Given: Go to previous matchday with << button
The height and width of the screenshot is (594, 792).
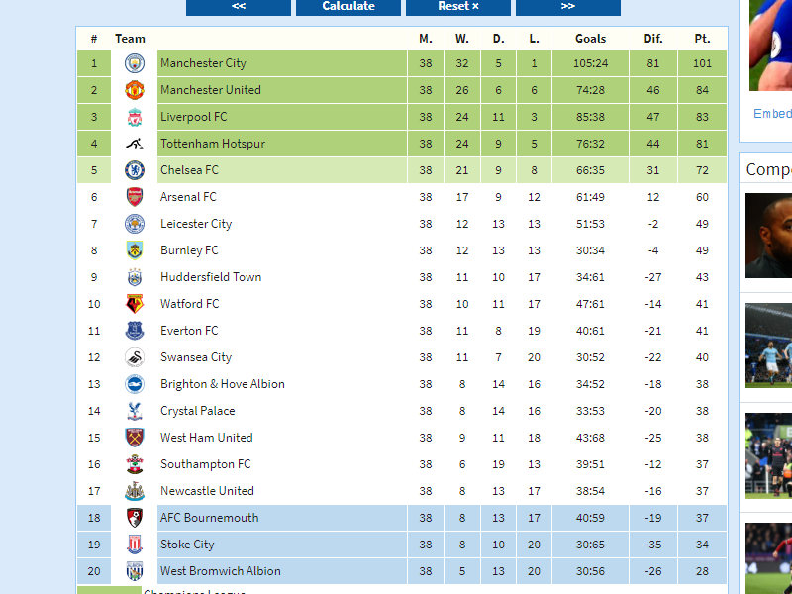Looking at the screenshot, I should click(239, 6).
